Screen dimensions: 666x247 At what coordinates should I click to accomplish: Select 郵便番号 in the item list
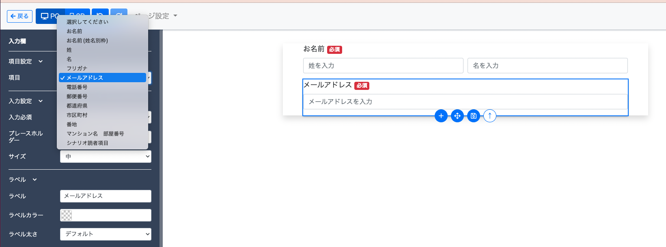[x=77, y=96]
